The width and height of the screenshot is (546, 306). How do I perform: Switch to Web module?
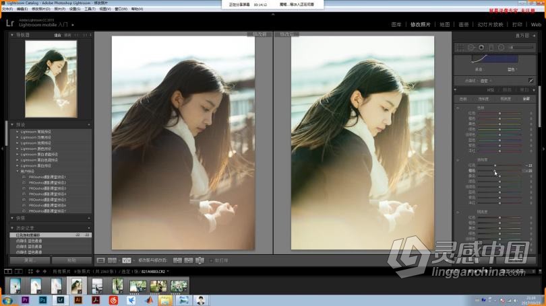[536, 25]
